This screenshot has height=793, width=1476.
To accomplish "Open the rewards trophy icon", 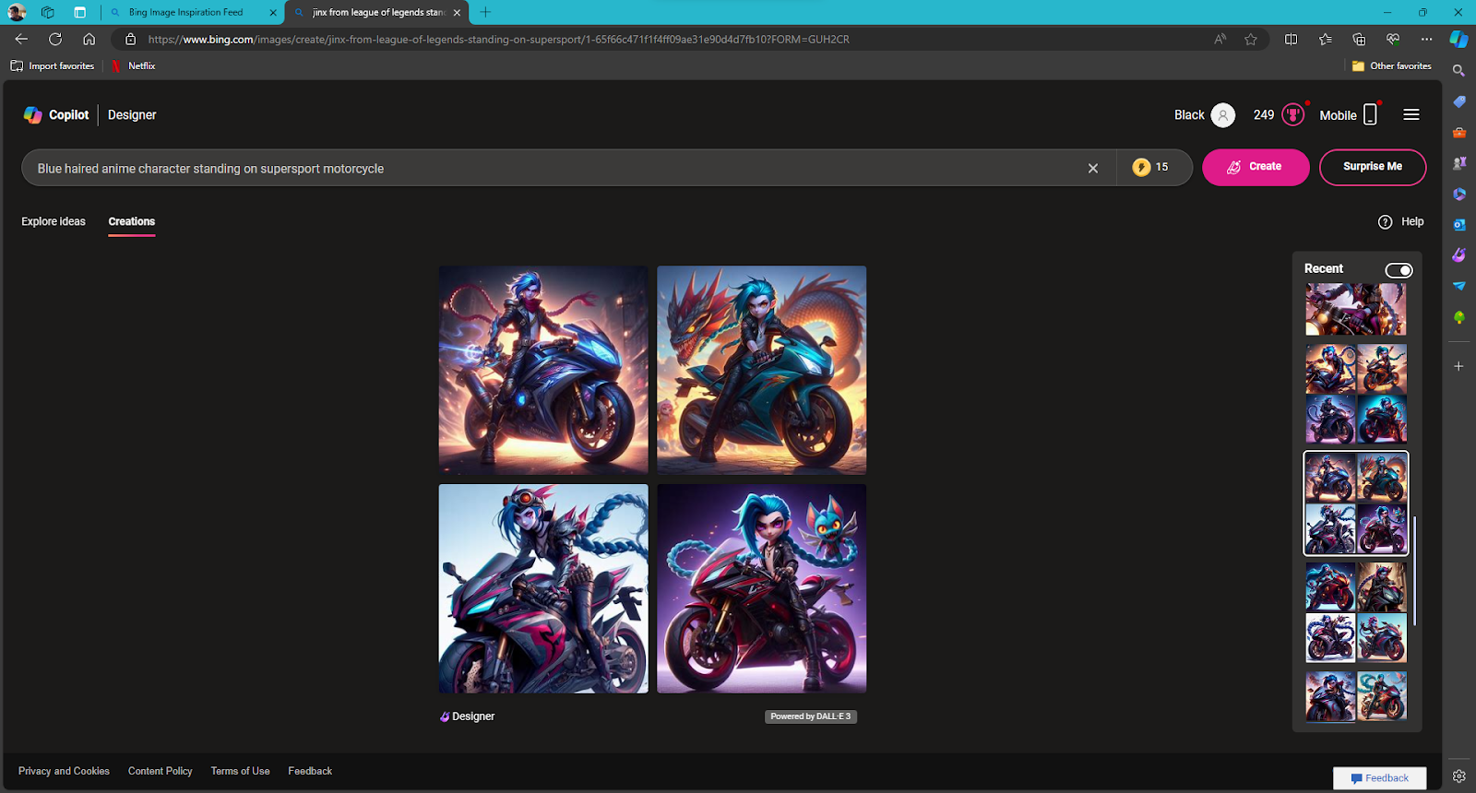I will click(1293, 115).
